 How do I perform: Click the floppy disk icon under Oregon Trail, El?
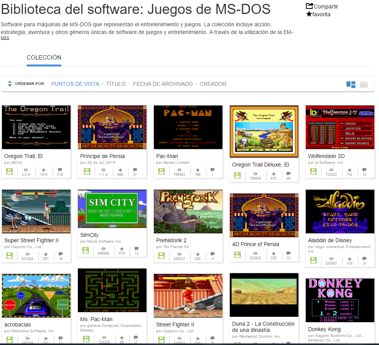9,171
